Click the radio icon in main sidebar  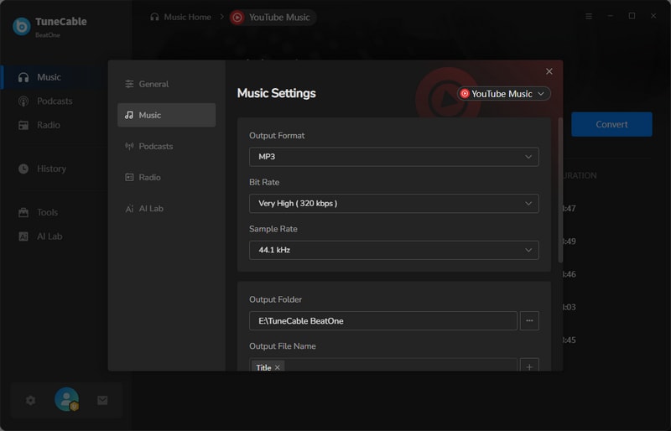[x=23, y=125]
